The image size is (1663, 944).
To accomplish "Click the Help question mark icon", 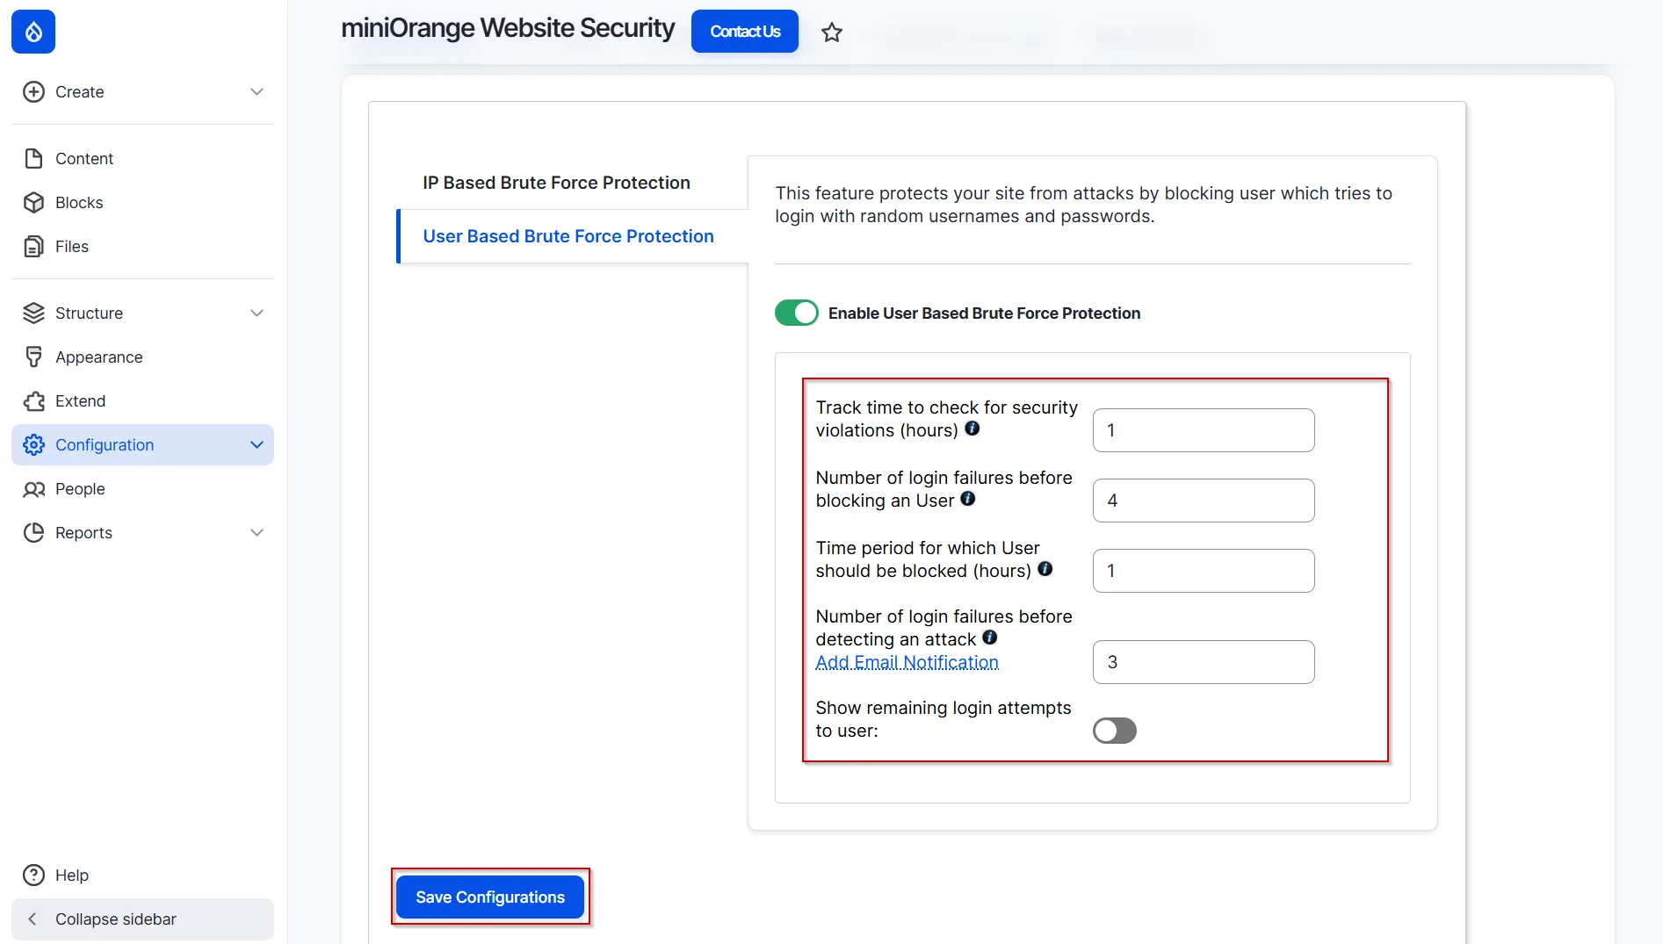I will coord(33,876).
